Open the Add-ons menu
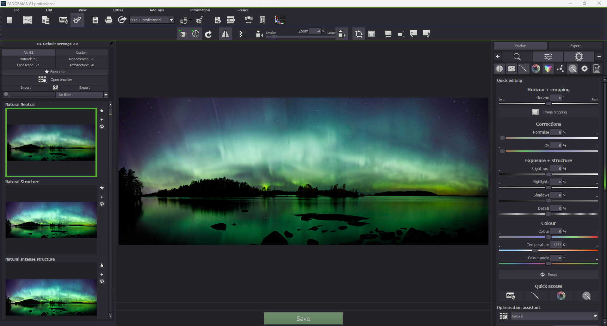The width and height of the screenshot is (607, 326). pyautogui.click(x=156, y=10)
